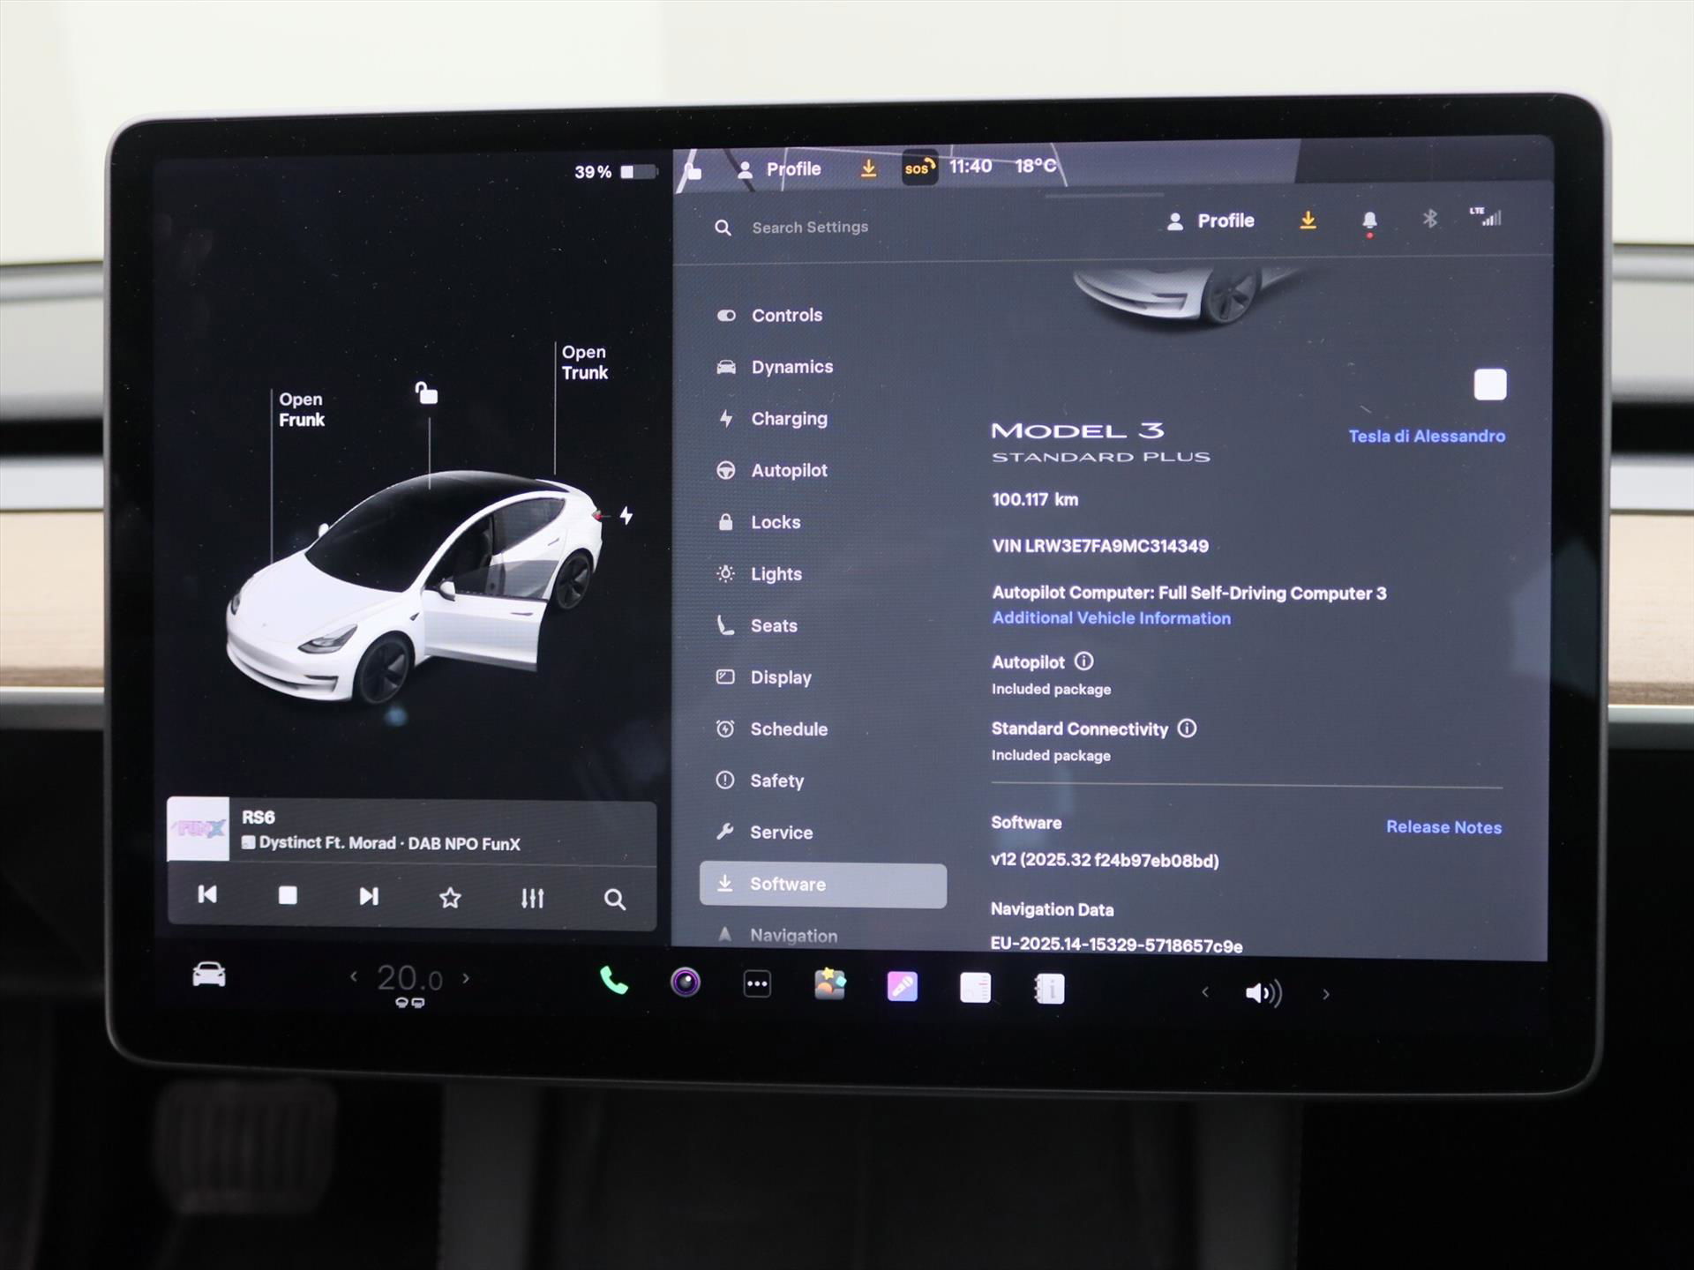
Task: Tap the car controls icon
Action: 209,975
